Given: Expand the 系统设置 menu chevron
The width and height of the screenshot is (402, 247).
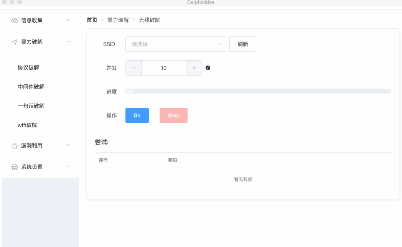Looking at the screenshot, I should point(69,166).
